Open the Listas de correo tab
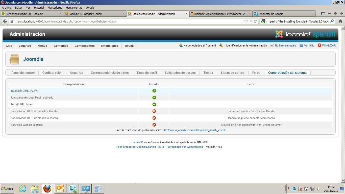The image size is (345, 194). (233, 73)
